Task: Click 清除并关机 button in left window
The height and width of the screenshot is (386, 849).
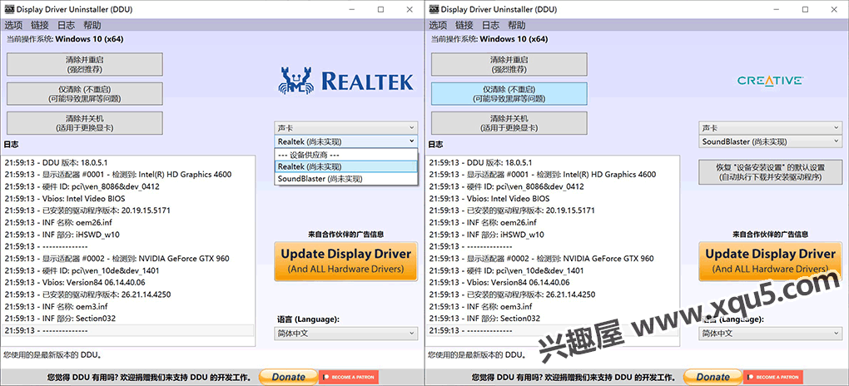Action: click(x=84, y=123)
